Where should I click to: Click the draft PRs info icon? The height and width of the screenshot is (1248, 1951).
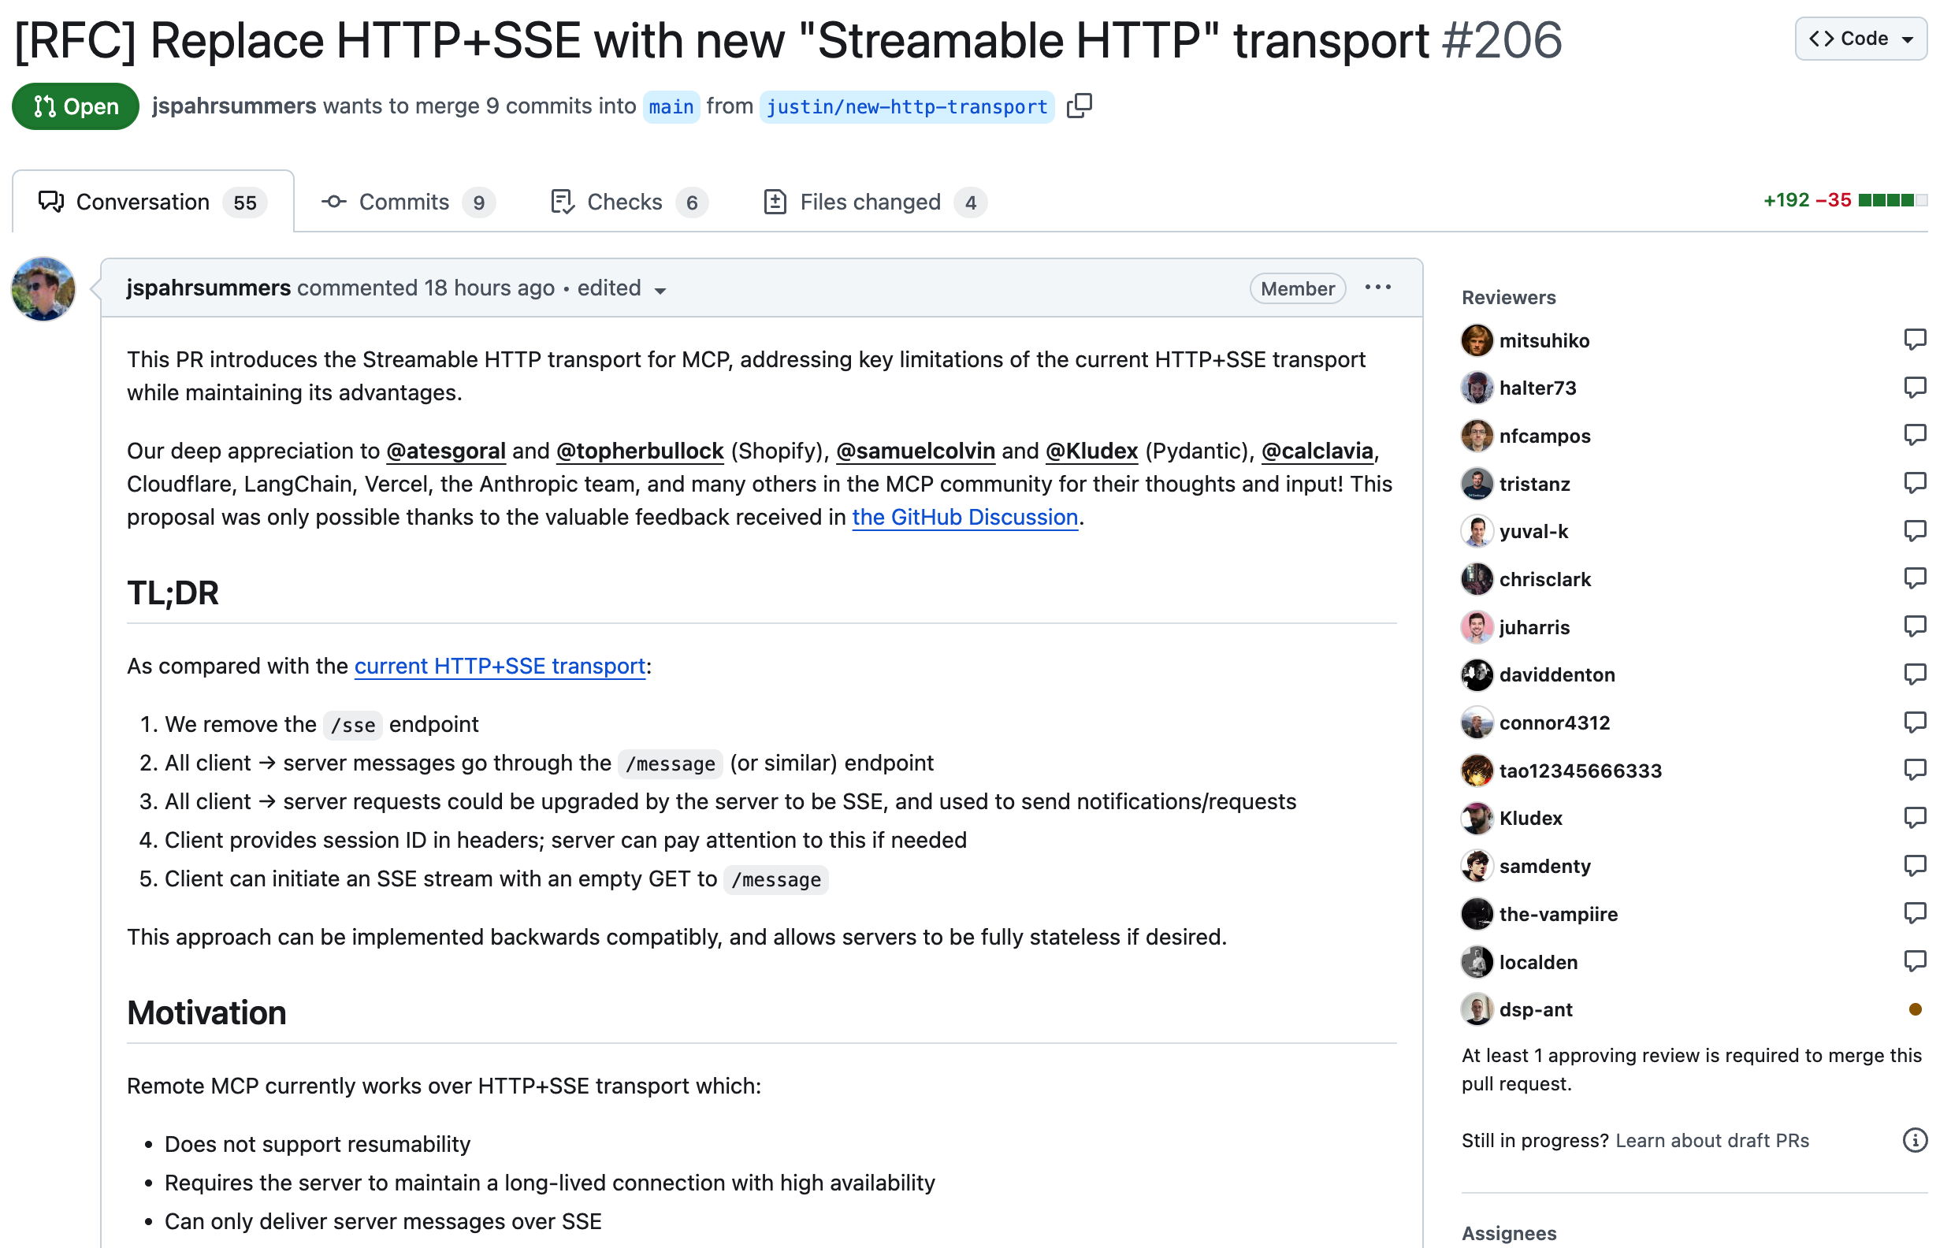(1915, 1140)
